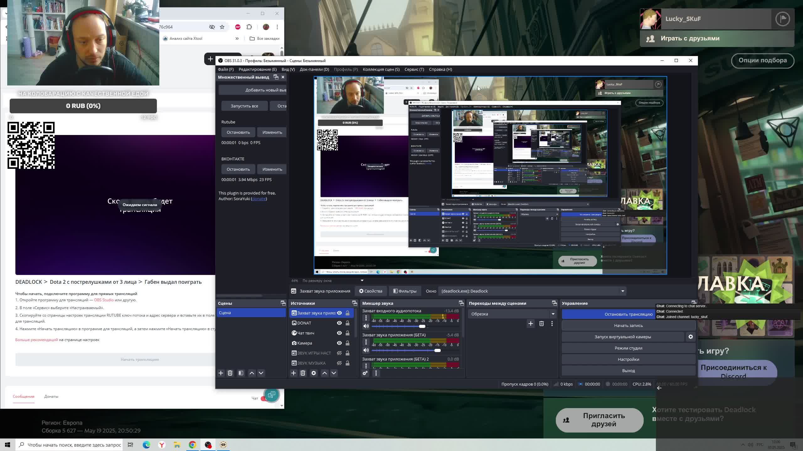Delete selected source with trash icon
The image size is (803, 451).
click(x=303, y=373)
